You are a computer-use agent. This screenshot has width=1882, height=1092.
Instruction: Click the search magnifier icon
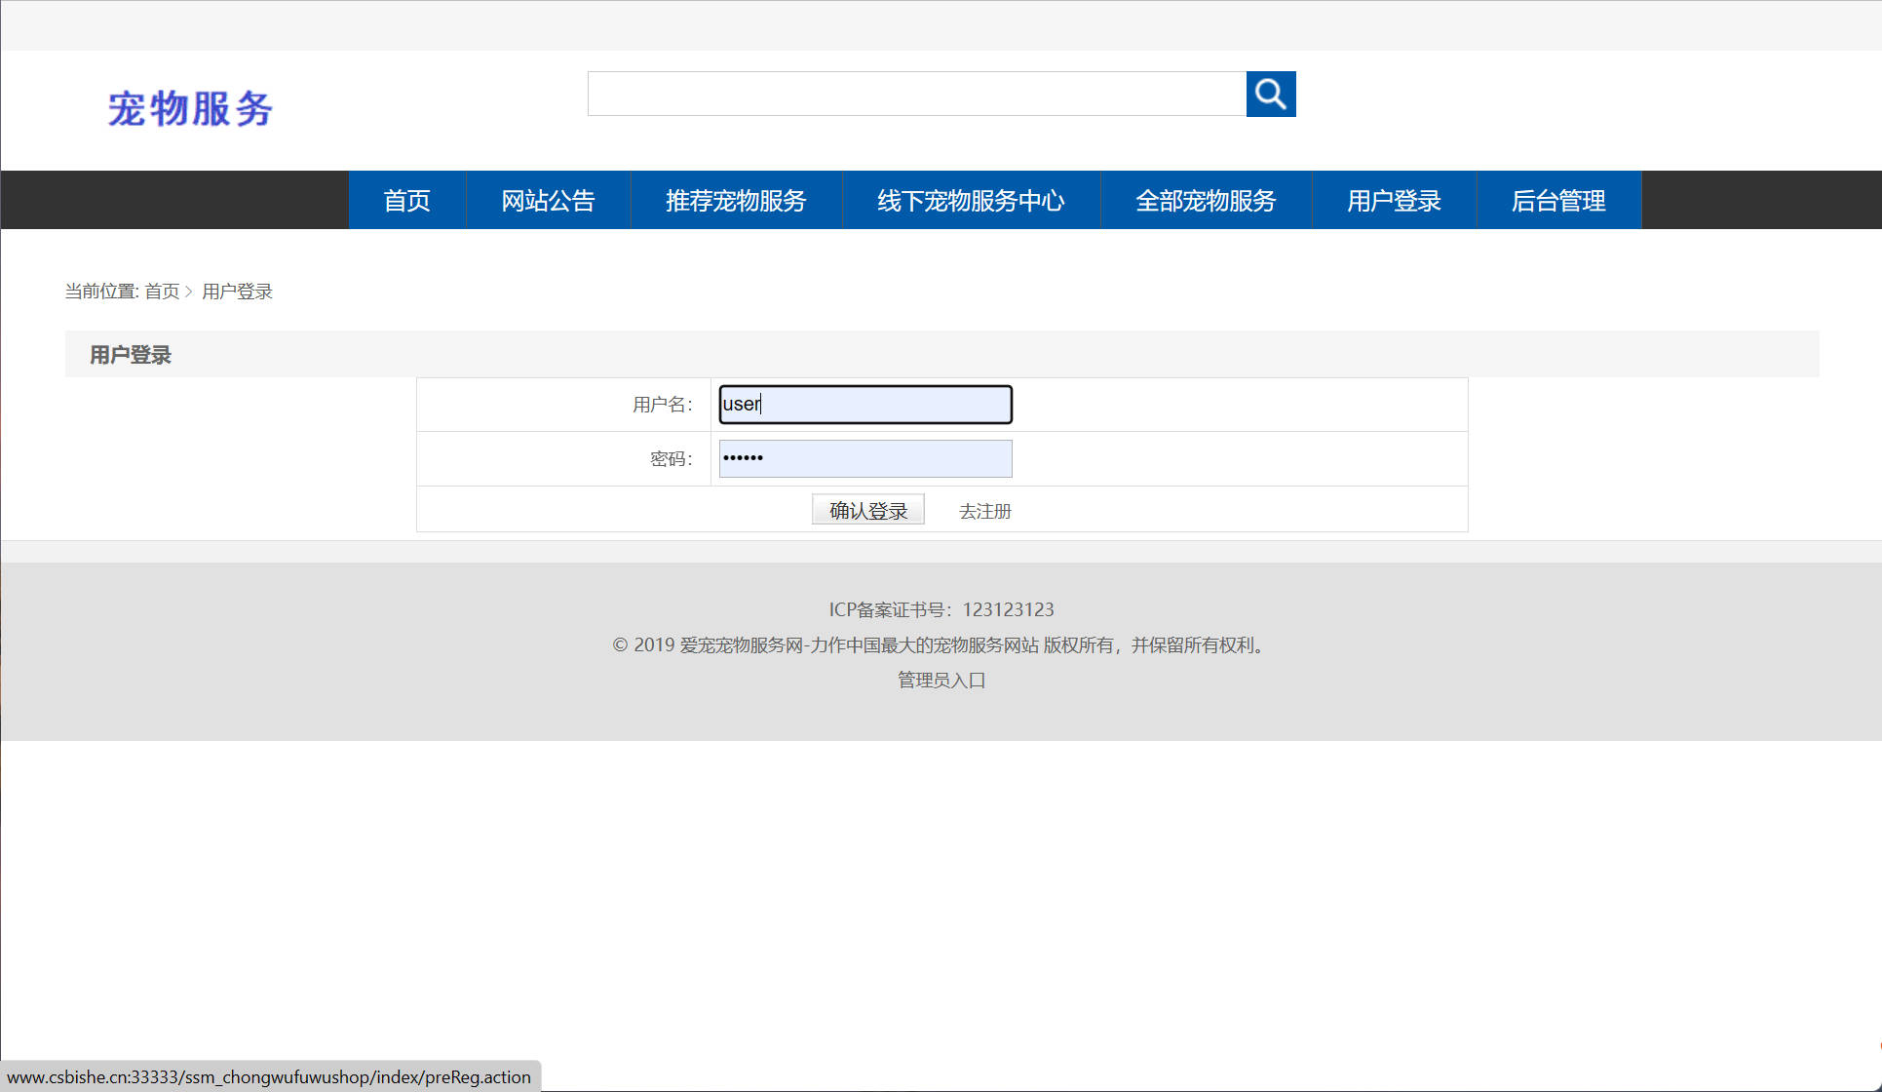(x=1271, y=94)
